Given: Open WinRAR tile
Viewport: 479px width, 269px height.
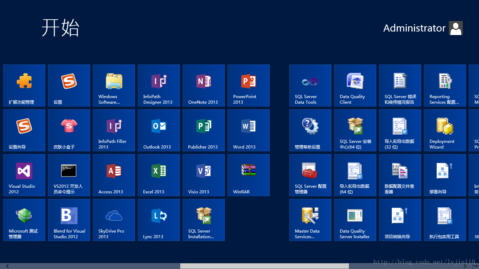Looking at the screenshot, I should (x=249, y=175).
